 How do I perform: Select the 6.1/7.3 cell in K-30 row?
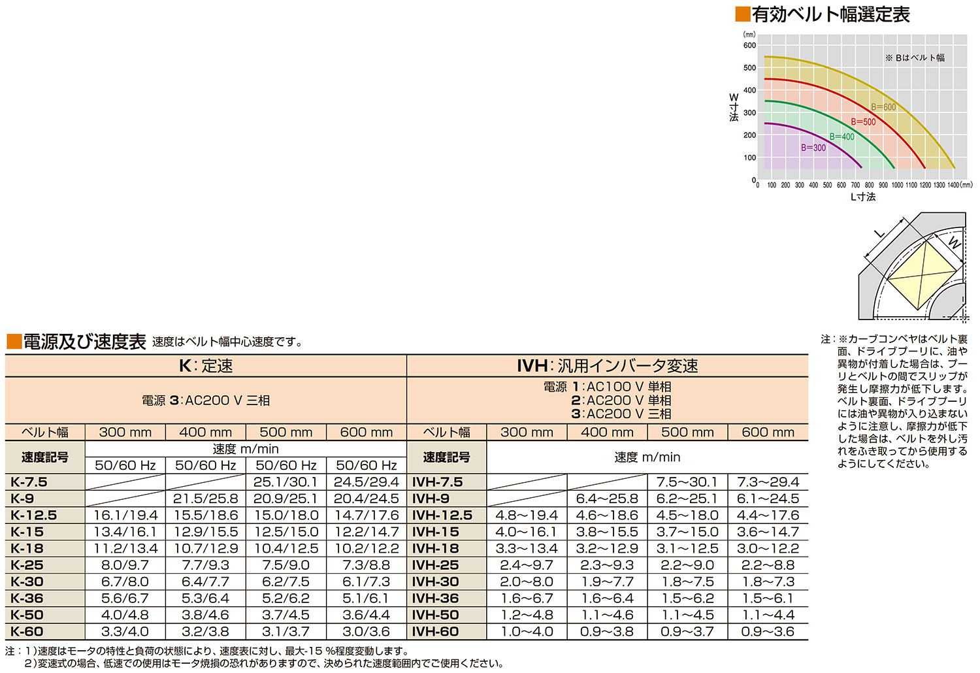366,582
